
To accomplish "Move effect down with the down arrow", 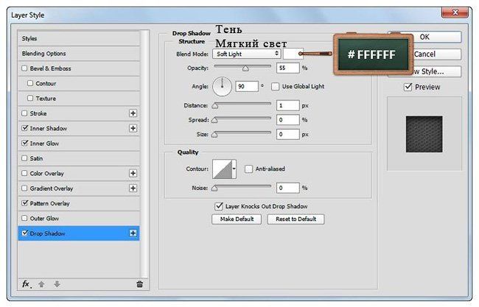I will pos(57,284).
